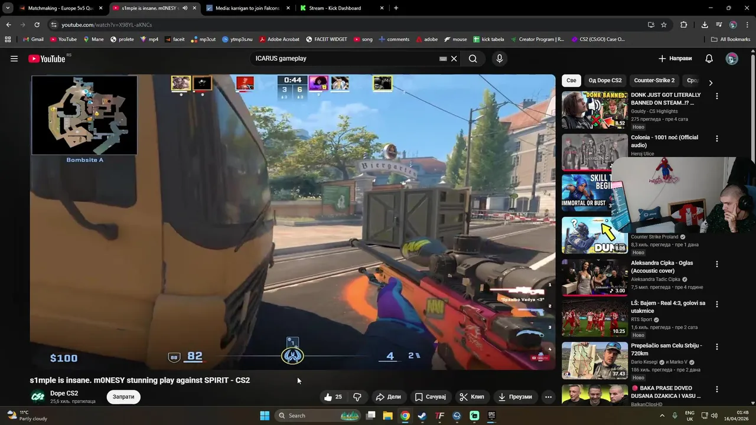This screenshot has height=425, width=756.
Task: Click the Дели share button
Action: point(388,397)
